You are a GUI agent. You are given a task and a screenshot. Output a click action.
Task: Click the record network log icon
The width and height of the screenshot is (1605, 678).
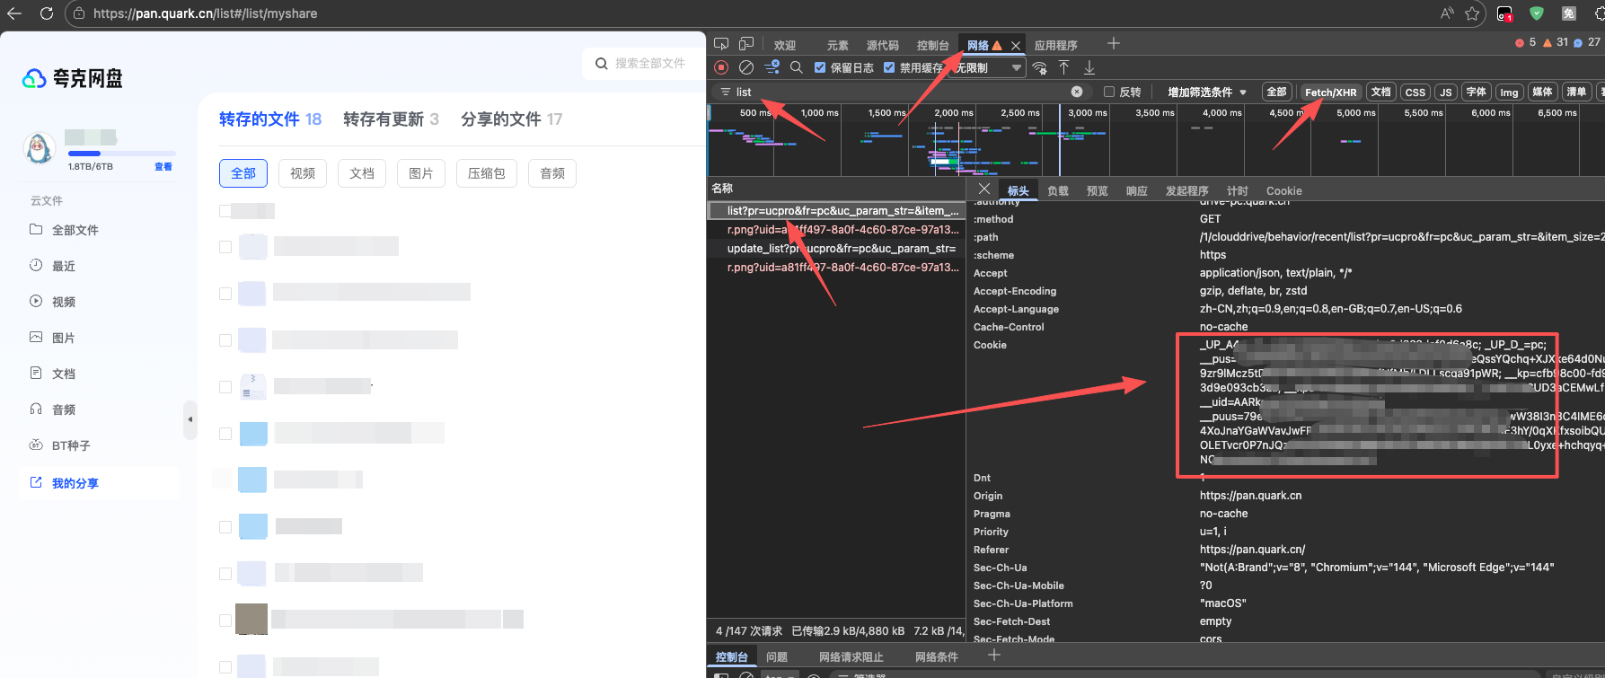pos(721,67)
